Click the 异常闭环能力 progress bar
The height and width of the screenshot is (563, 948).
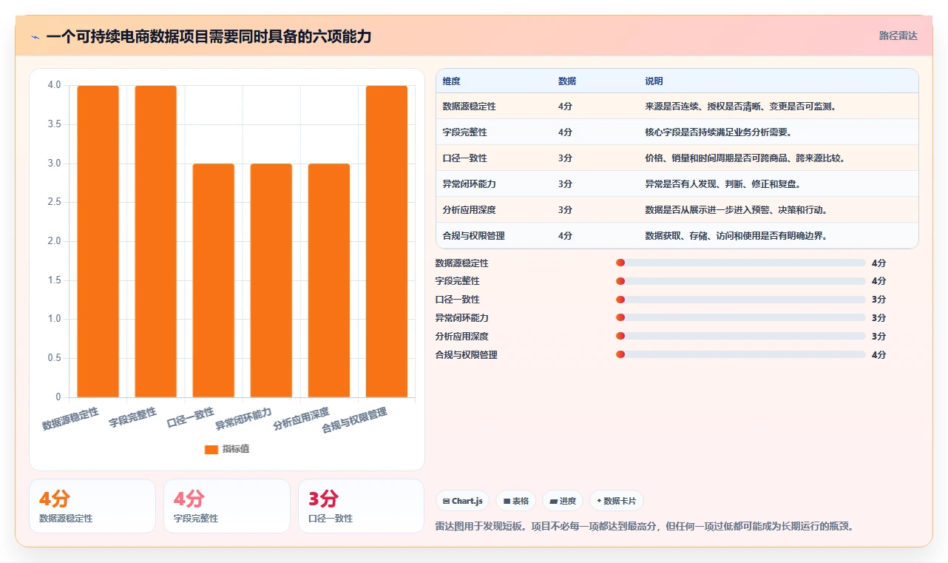[740, 317]
